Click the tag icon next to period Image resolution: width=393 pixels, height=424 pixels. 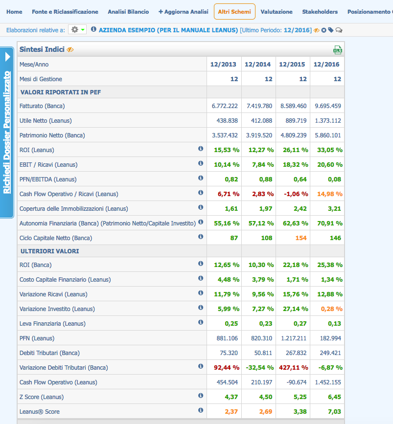click(331, 30)
